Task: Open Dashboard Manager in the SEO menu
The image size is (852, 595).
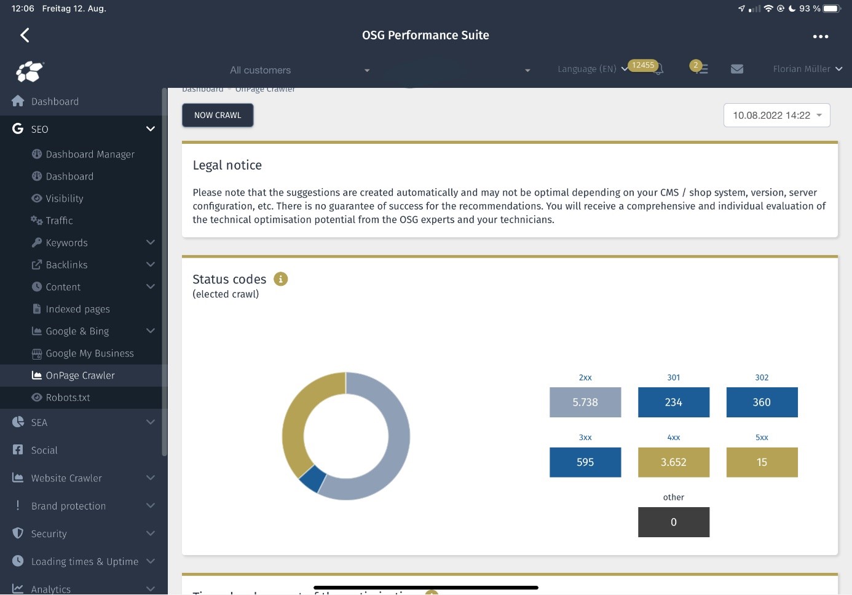Action: tap(84, 154)
